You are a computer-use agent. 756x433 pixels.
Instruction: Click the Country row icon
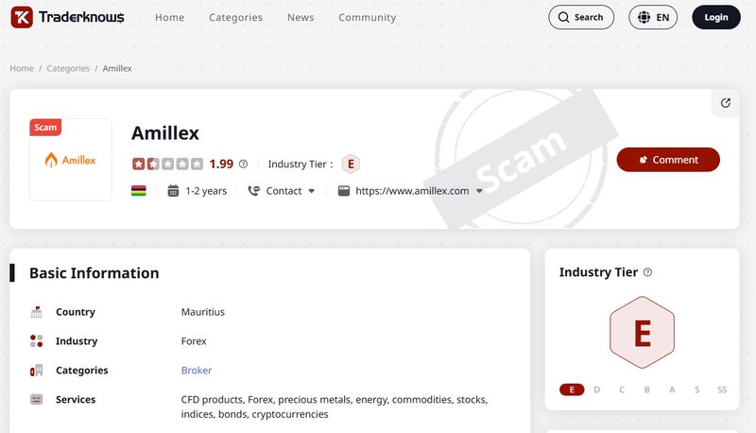(x=37, y=312)
